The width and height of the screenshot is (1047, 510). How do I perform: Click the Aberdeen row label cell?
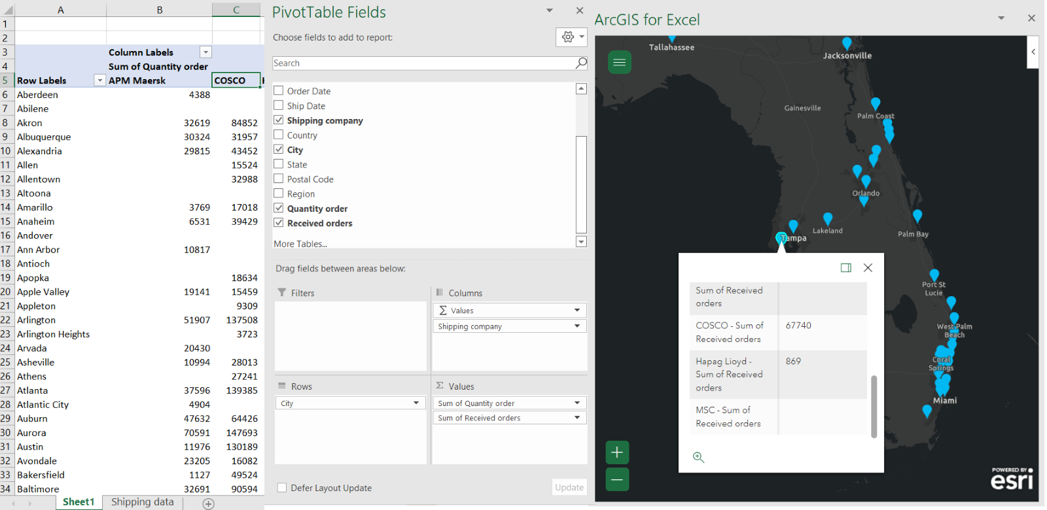click(60, 95)
